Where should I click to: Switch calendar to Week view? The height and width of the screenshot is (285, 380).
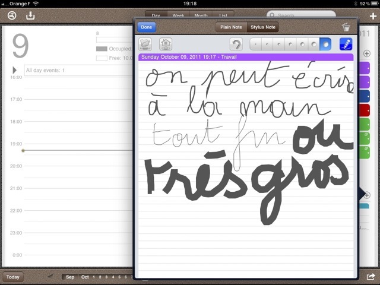click(178, 15)
